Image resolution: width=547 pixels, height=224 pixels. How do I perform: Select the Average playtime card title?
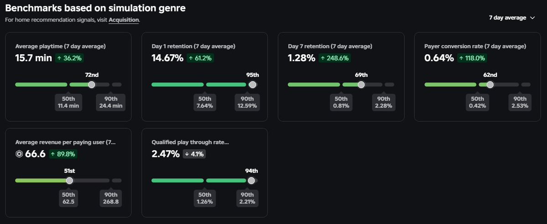tap(60, 46)
